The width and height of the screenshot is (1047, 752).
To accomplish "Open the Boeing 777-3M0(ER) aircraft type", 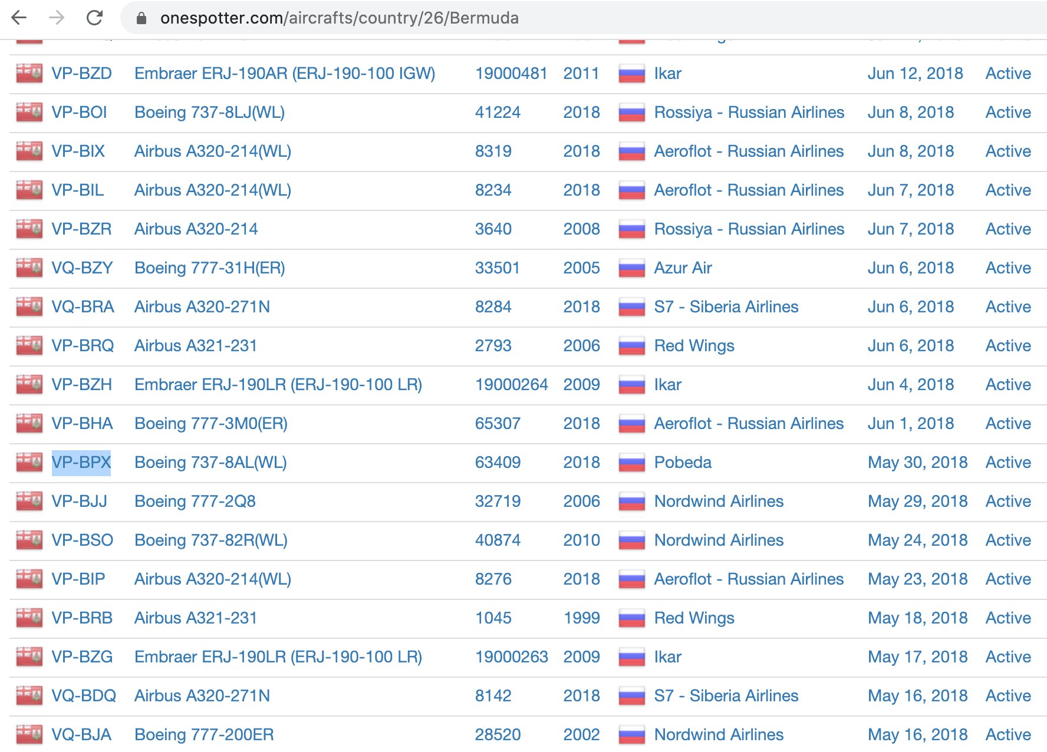I will [x=211, y=424].
